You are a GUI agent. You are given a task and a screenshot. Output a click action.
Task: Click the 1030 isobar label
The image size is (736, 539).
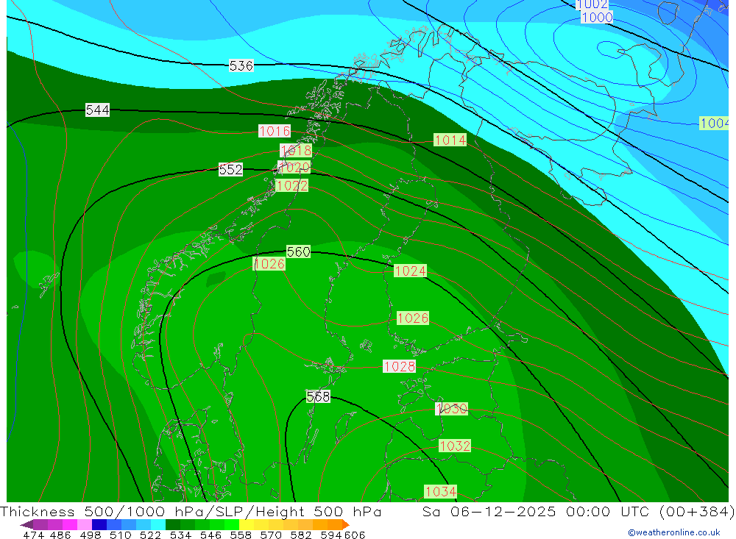point(452,409)
